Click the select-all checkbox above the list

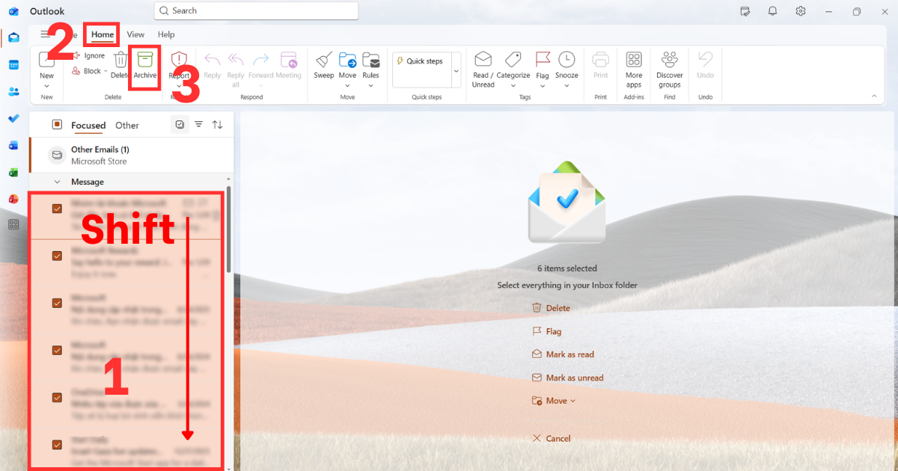[x=179, y=124]
